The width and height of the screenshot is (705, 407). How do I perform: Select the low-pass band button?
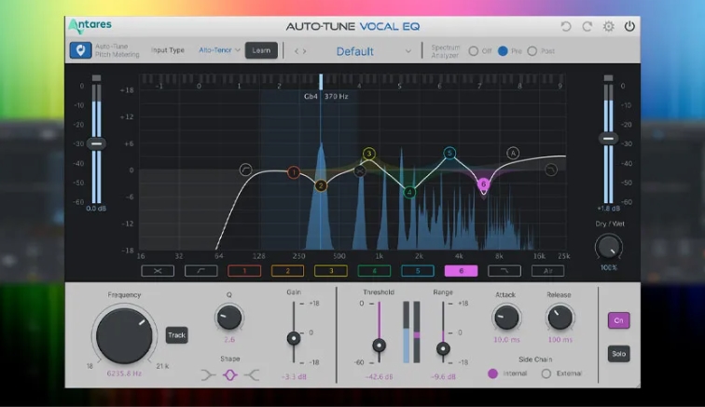click(x=505, y=271)
